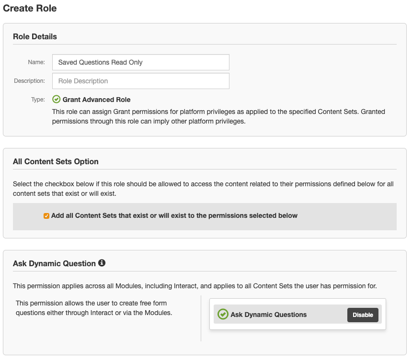The height and width of the screenshot is (361, 412).
Task: Click the paragraph describing Grant permissions for platform privileges
Action: pyautogui.click(x=218, y=116)
